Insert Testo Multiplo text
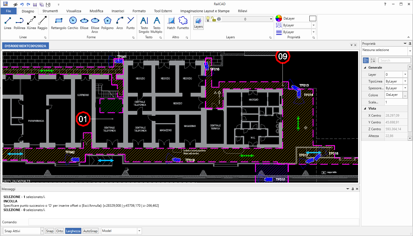Screen dimensions: 413x236 pos(157,25)
